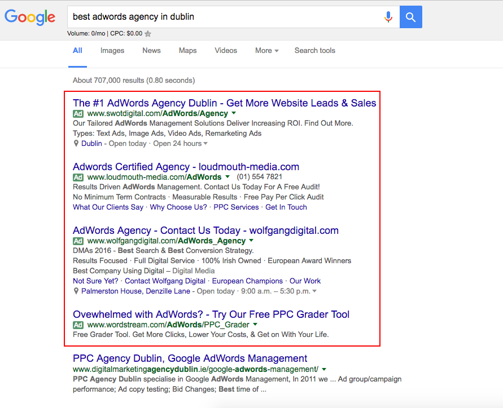Open 'PPC Agency Dublin, Google AdWords Management' result
The width and height of the screenshot is (503, 408).
point(190,358)
